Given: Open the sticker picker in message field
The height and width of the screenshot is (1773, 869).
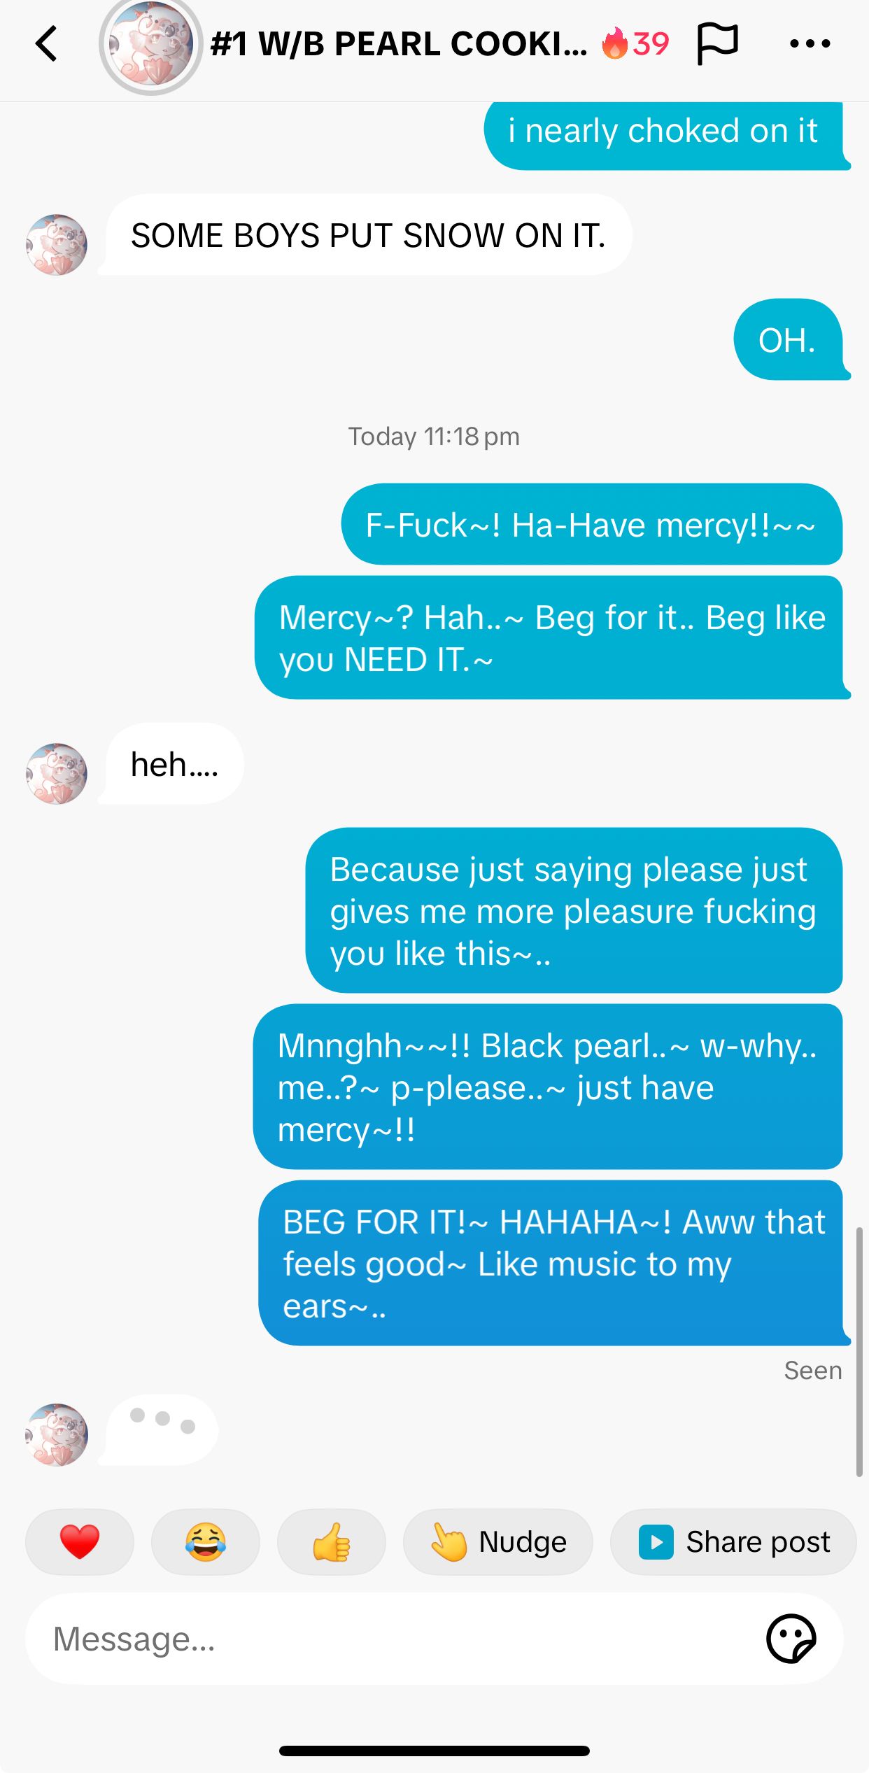Looking at the screenshot, I should point(791,1639).
